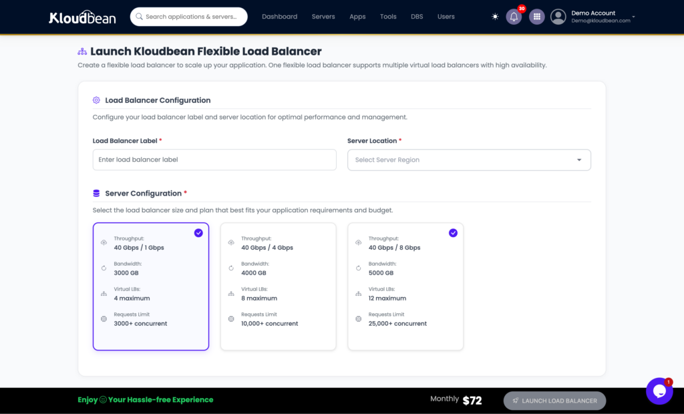The image size is (684, 414).
Task: Click the stack icon next to Server Configuration
Action: point(96,193)
